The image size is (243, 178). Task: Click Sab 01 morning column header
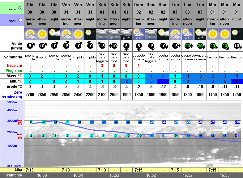point(102,14)
